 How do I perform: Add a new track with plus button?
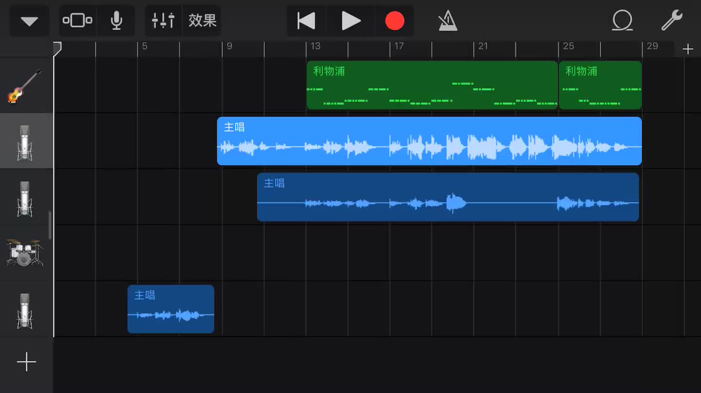(26, 362)
